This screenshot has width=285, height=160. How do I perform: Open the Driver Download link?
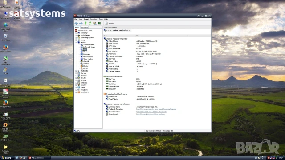click(151, 112)
